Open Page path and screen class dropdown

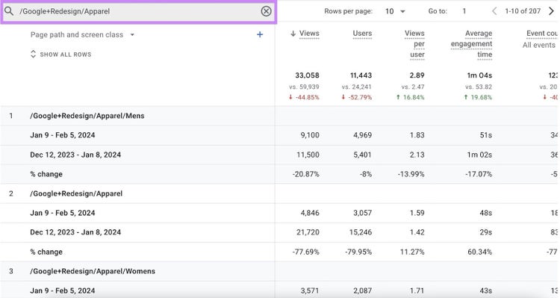82,34
